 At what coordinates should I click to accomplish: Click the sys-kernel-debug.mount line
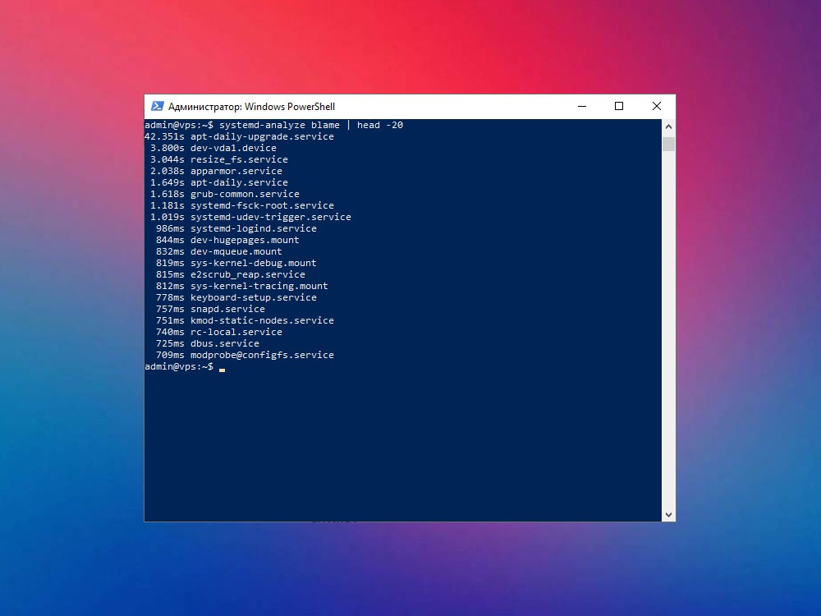pyautogui.click(x=236, y=264)
